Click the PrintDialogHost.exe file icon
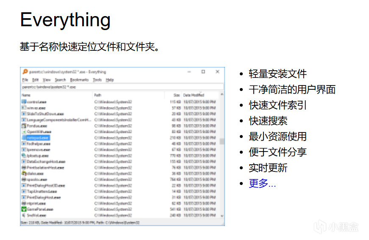The height and width of the screenshot is (240, 369). pos(24,197)
